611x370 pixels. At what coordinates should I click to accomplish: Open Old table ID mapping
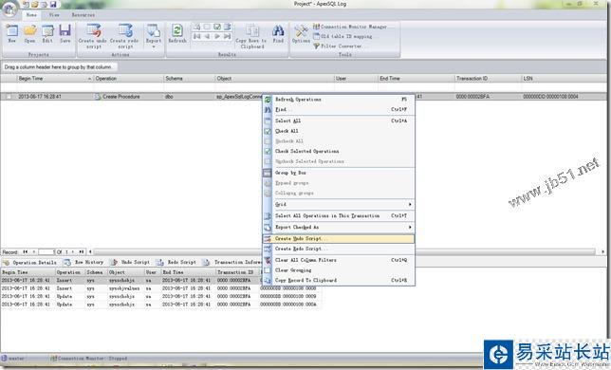pos(343,36)
